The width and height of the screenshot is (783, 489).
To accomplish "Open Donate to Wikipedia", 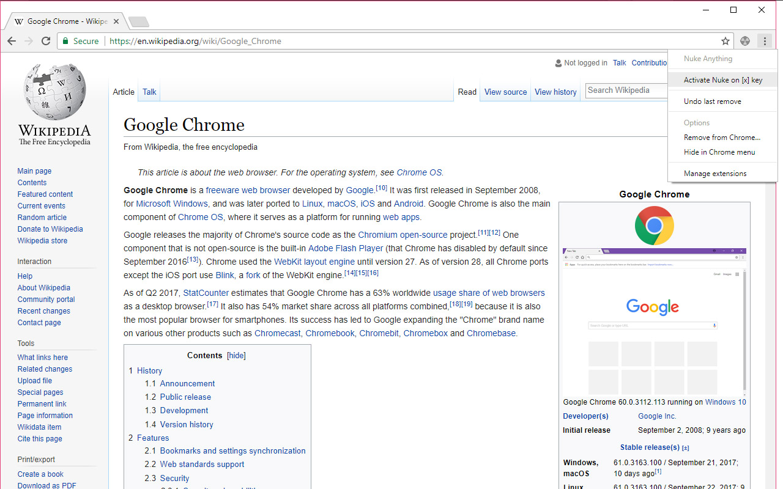I will [50, 229].
